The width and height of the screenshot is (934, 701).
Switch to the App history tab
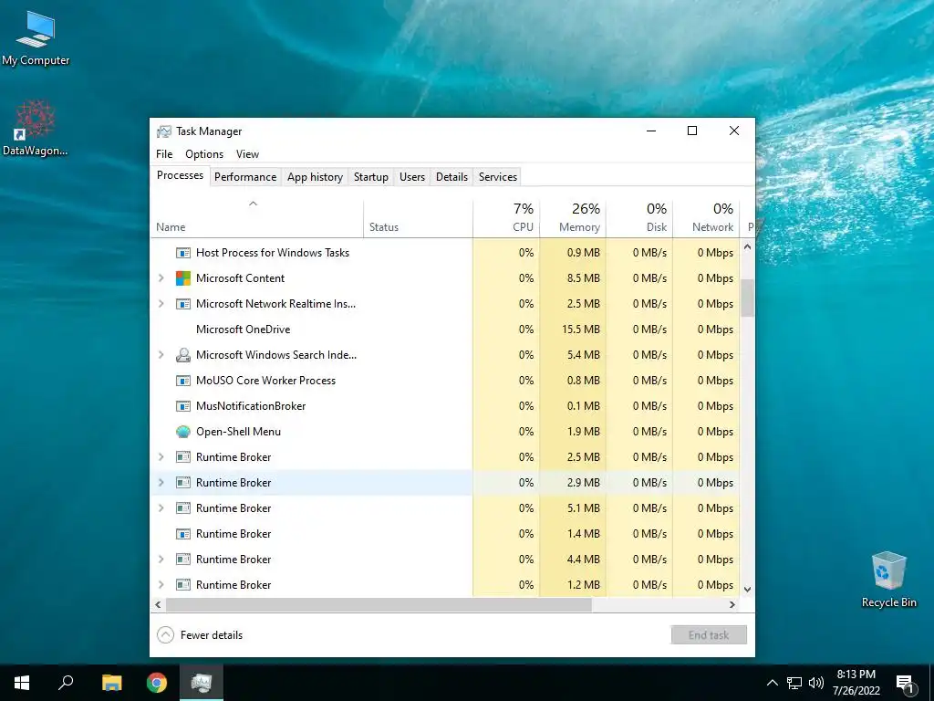tap(315, 177)
